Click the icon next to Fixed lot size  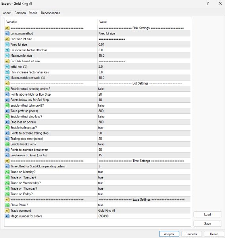7,44
